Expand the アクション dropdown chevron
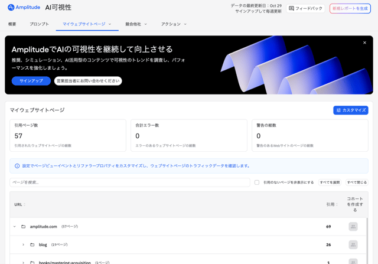 185,24
